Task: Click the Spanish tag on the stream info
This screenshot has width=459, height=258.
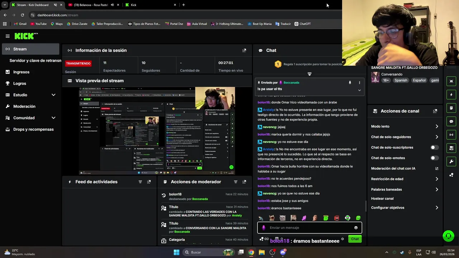Action: [x=401, y=80]
